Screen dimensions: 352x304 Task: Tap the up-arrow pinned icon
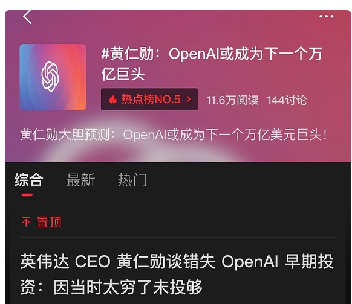tap(26, 222)
